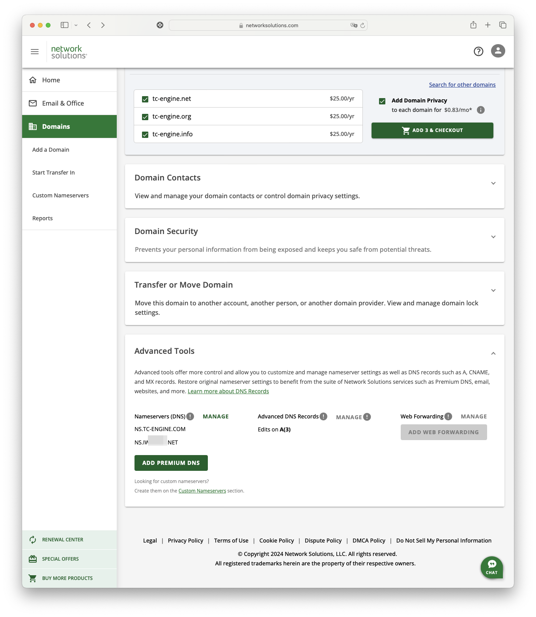Click the info icon next to Nameservers (DNS)
Screen dimensions: 536x617
point(190,416)
